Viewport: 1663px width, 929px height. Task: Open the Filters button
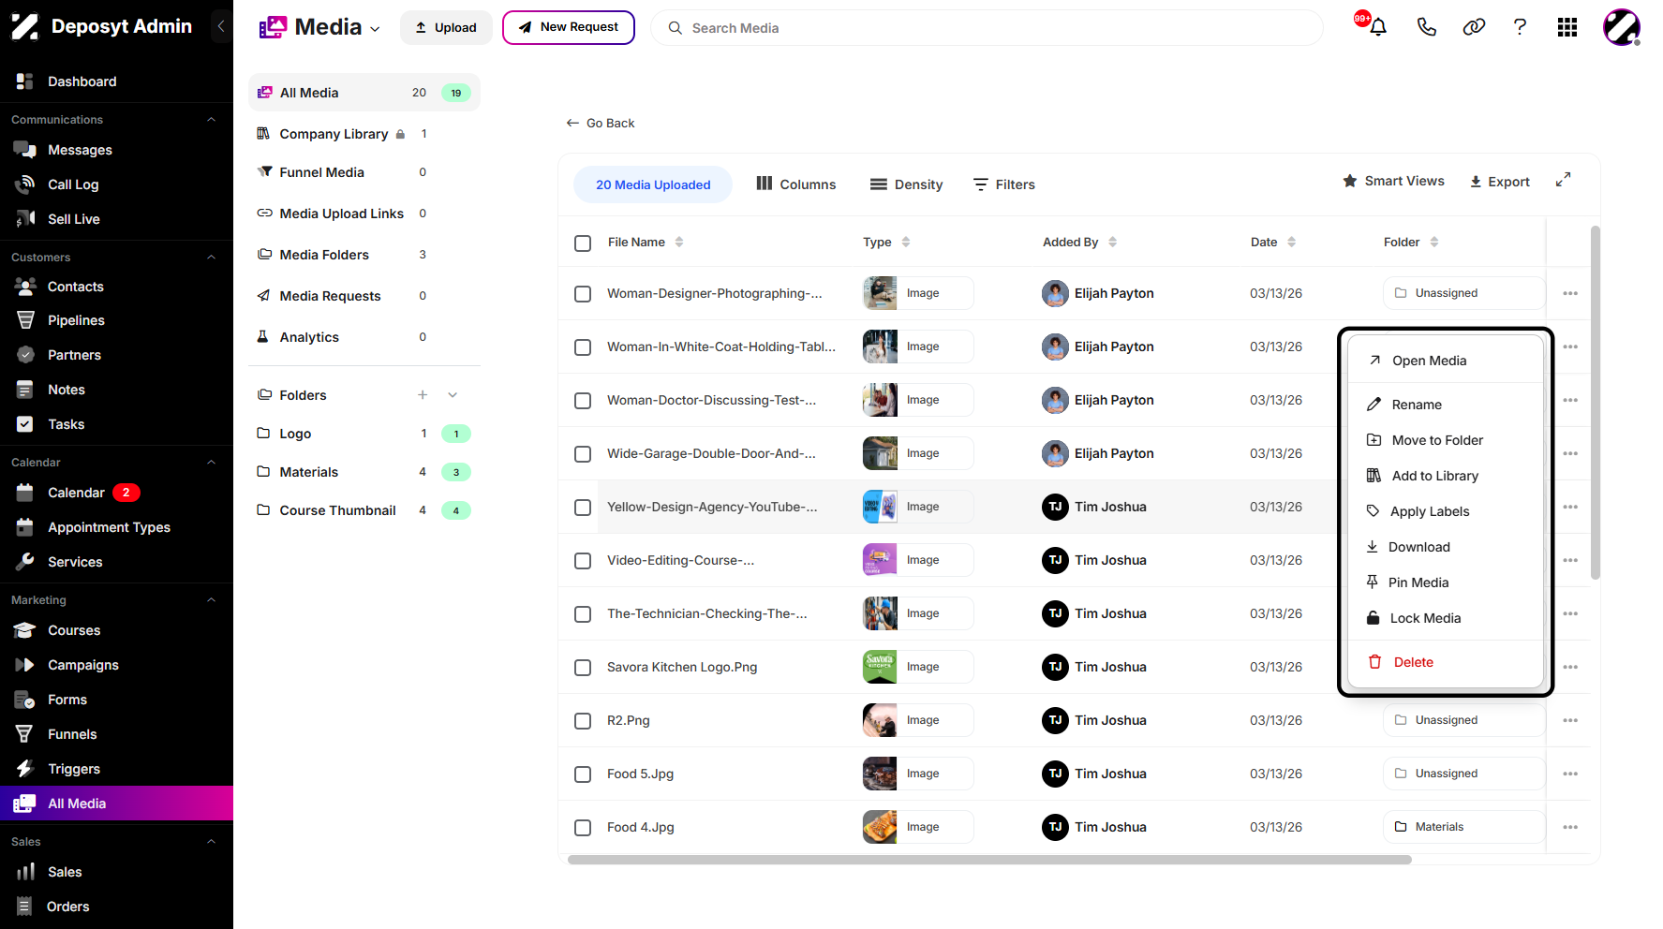(x=1003, y=184)
